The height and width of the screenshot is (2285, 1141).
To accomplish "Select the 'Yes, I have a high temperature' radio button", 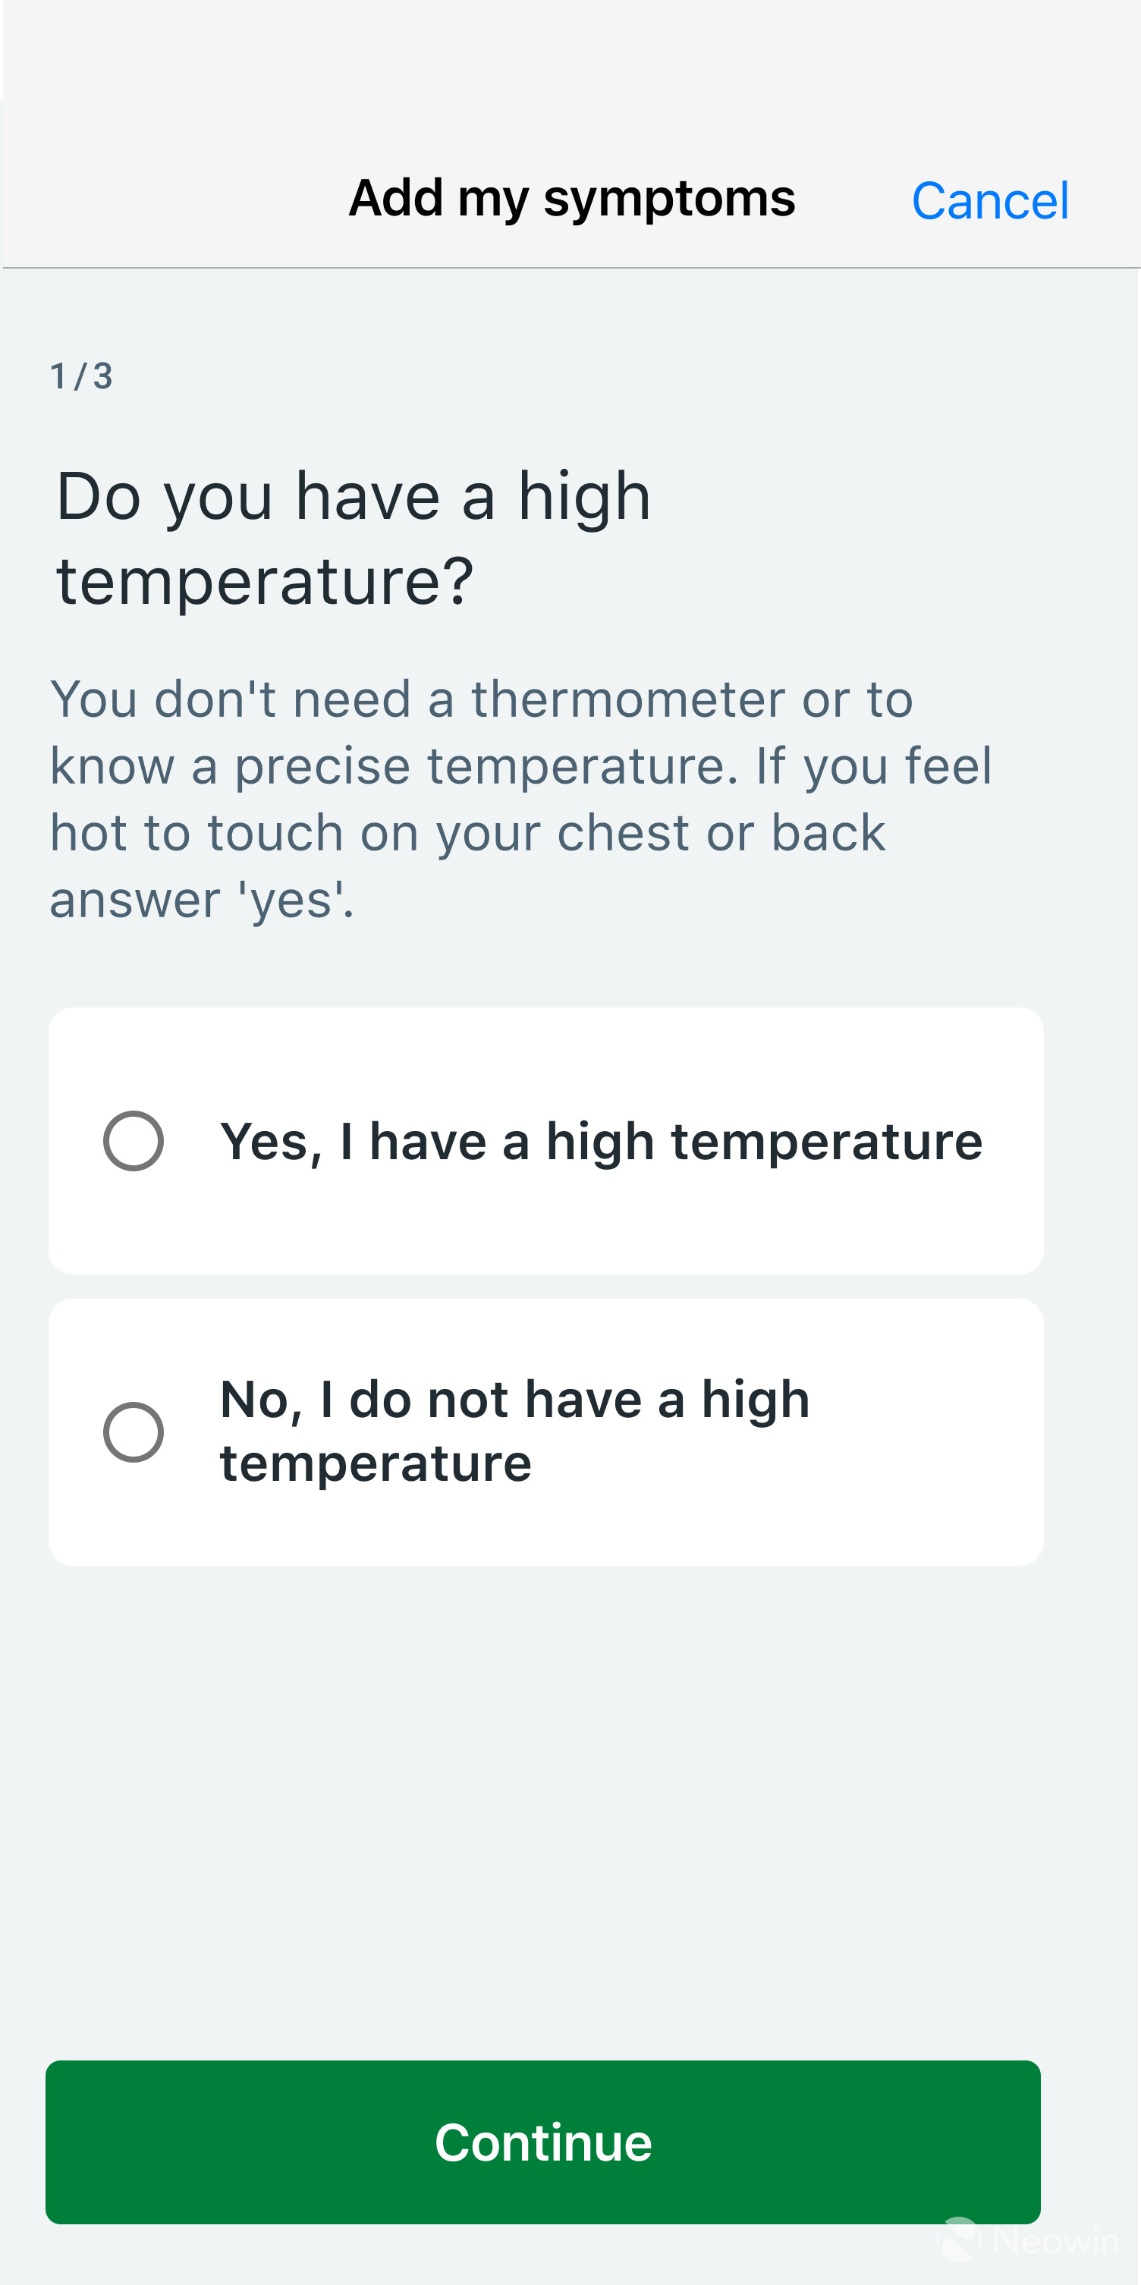I will point(133,1141).
